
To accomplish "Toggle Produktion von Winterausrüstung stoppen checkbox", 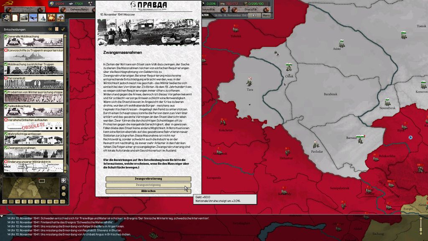I will pos(6,92).
